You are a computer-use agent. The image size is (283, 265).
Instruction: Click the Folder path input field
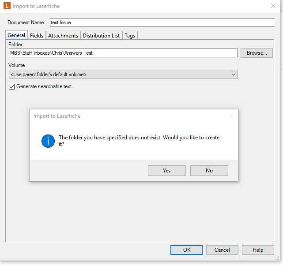click(123, 53)
